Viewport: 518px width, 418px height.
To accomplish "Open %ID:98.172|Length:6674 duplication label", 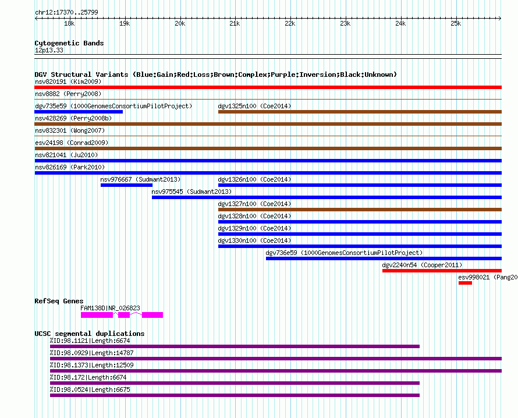I will coord(88,377).
